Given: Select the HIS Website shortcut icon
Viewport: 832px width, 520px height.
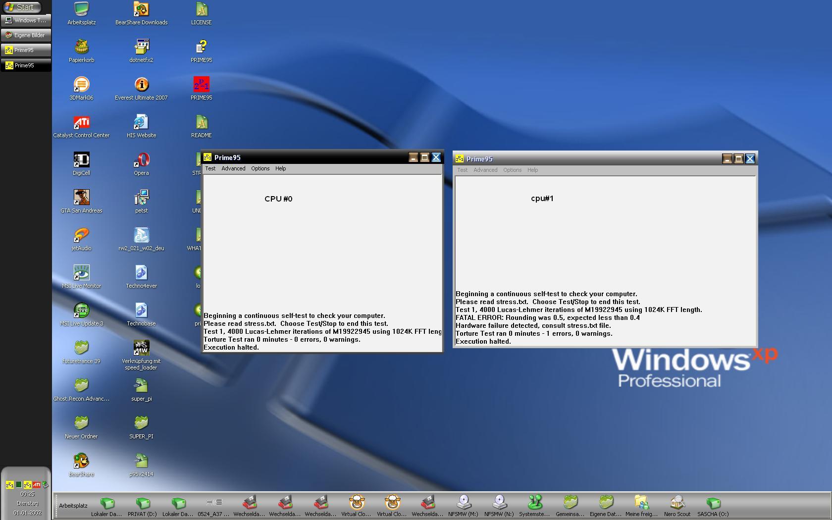Looking at the screenshot, I should [x=141, y=126].
